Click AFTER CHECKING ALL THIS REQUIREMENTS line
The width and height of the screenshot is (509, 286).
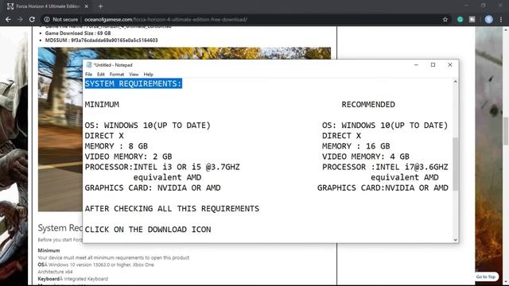point(172,208)
